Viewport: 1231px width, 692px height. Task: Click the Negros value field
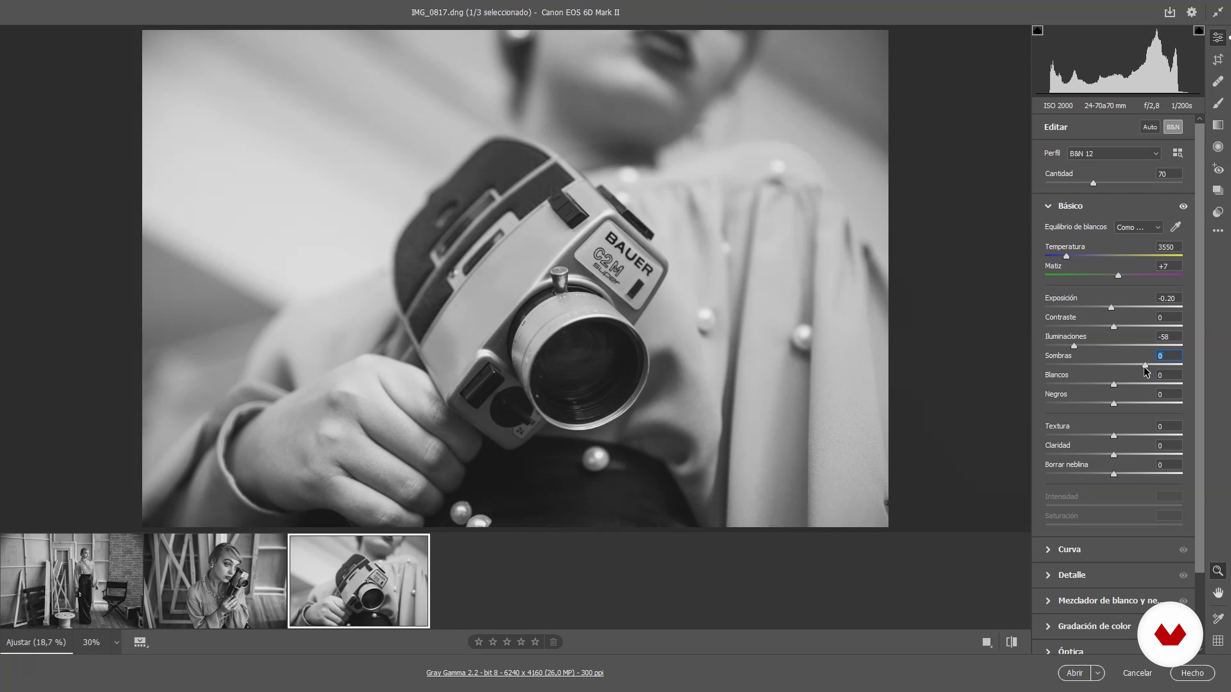click(x=1168, y=394)
